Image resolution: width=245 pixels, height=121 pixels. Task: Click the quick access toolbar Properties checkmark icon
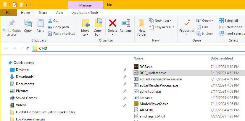click(x=15, y=5)
